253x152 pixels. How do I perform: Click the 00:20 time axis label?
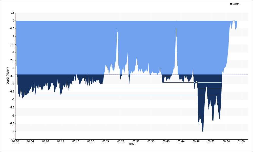point(91,141)
